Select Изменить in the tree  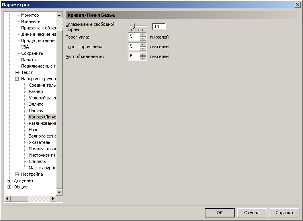(x=31, y=21)
